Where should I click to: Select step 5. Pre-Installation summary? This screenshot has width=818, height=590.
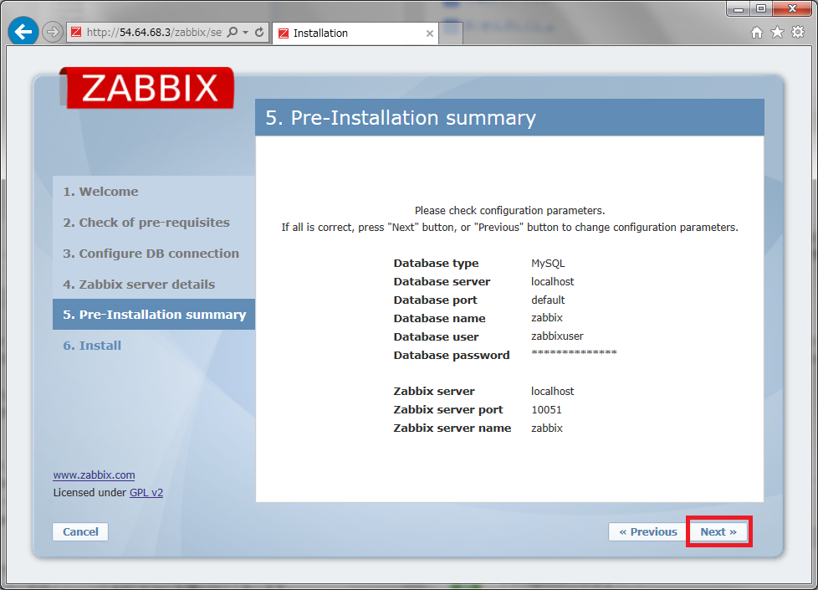point(154,315)
